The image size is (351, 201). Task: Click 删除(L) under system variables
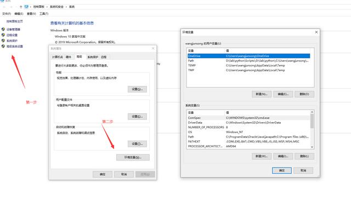point(304,156)
